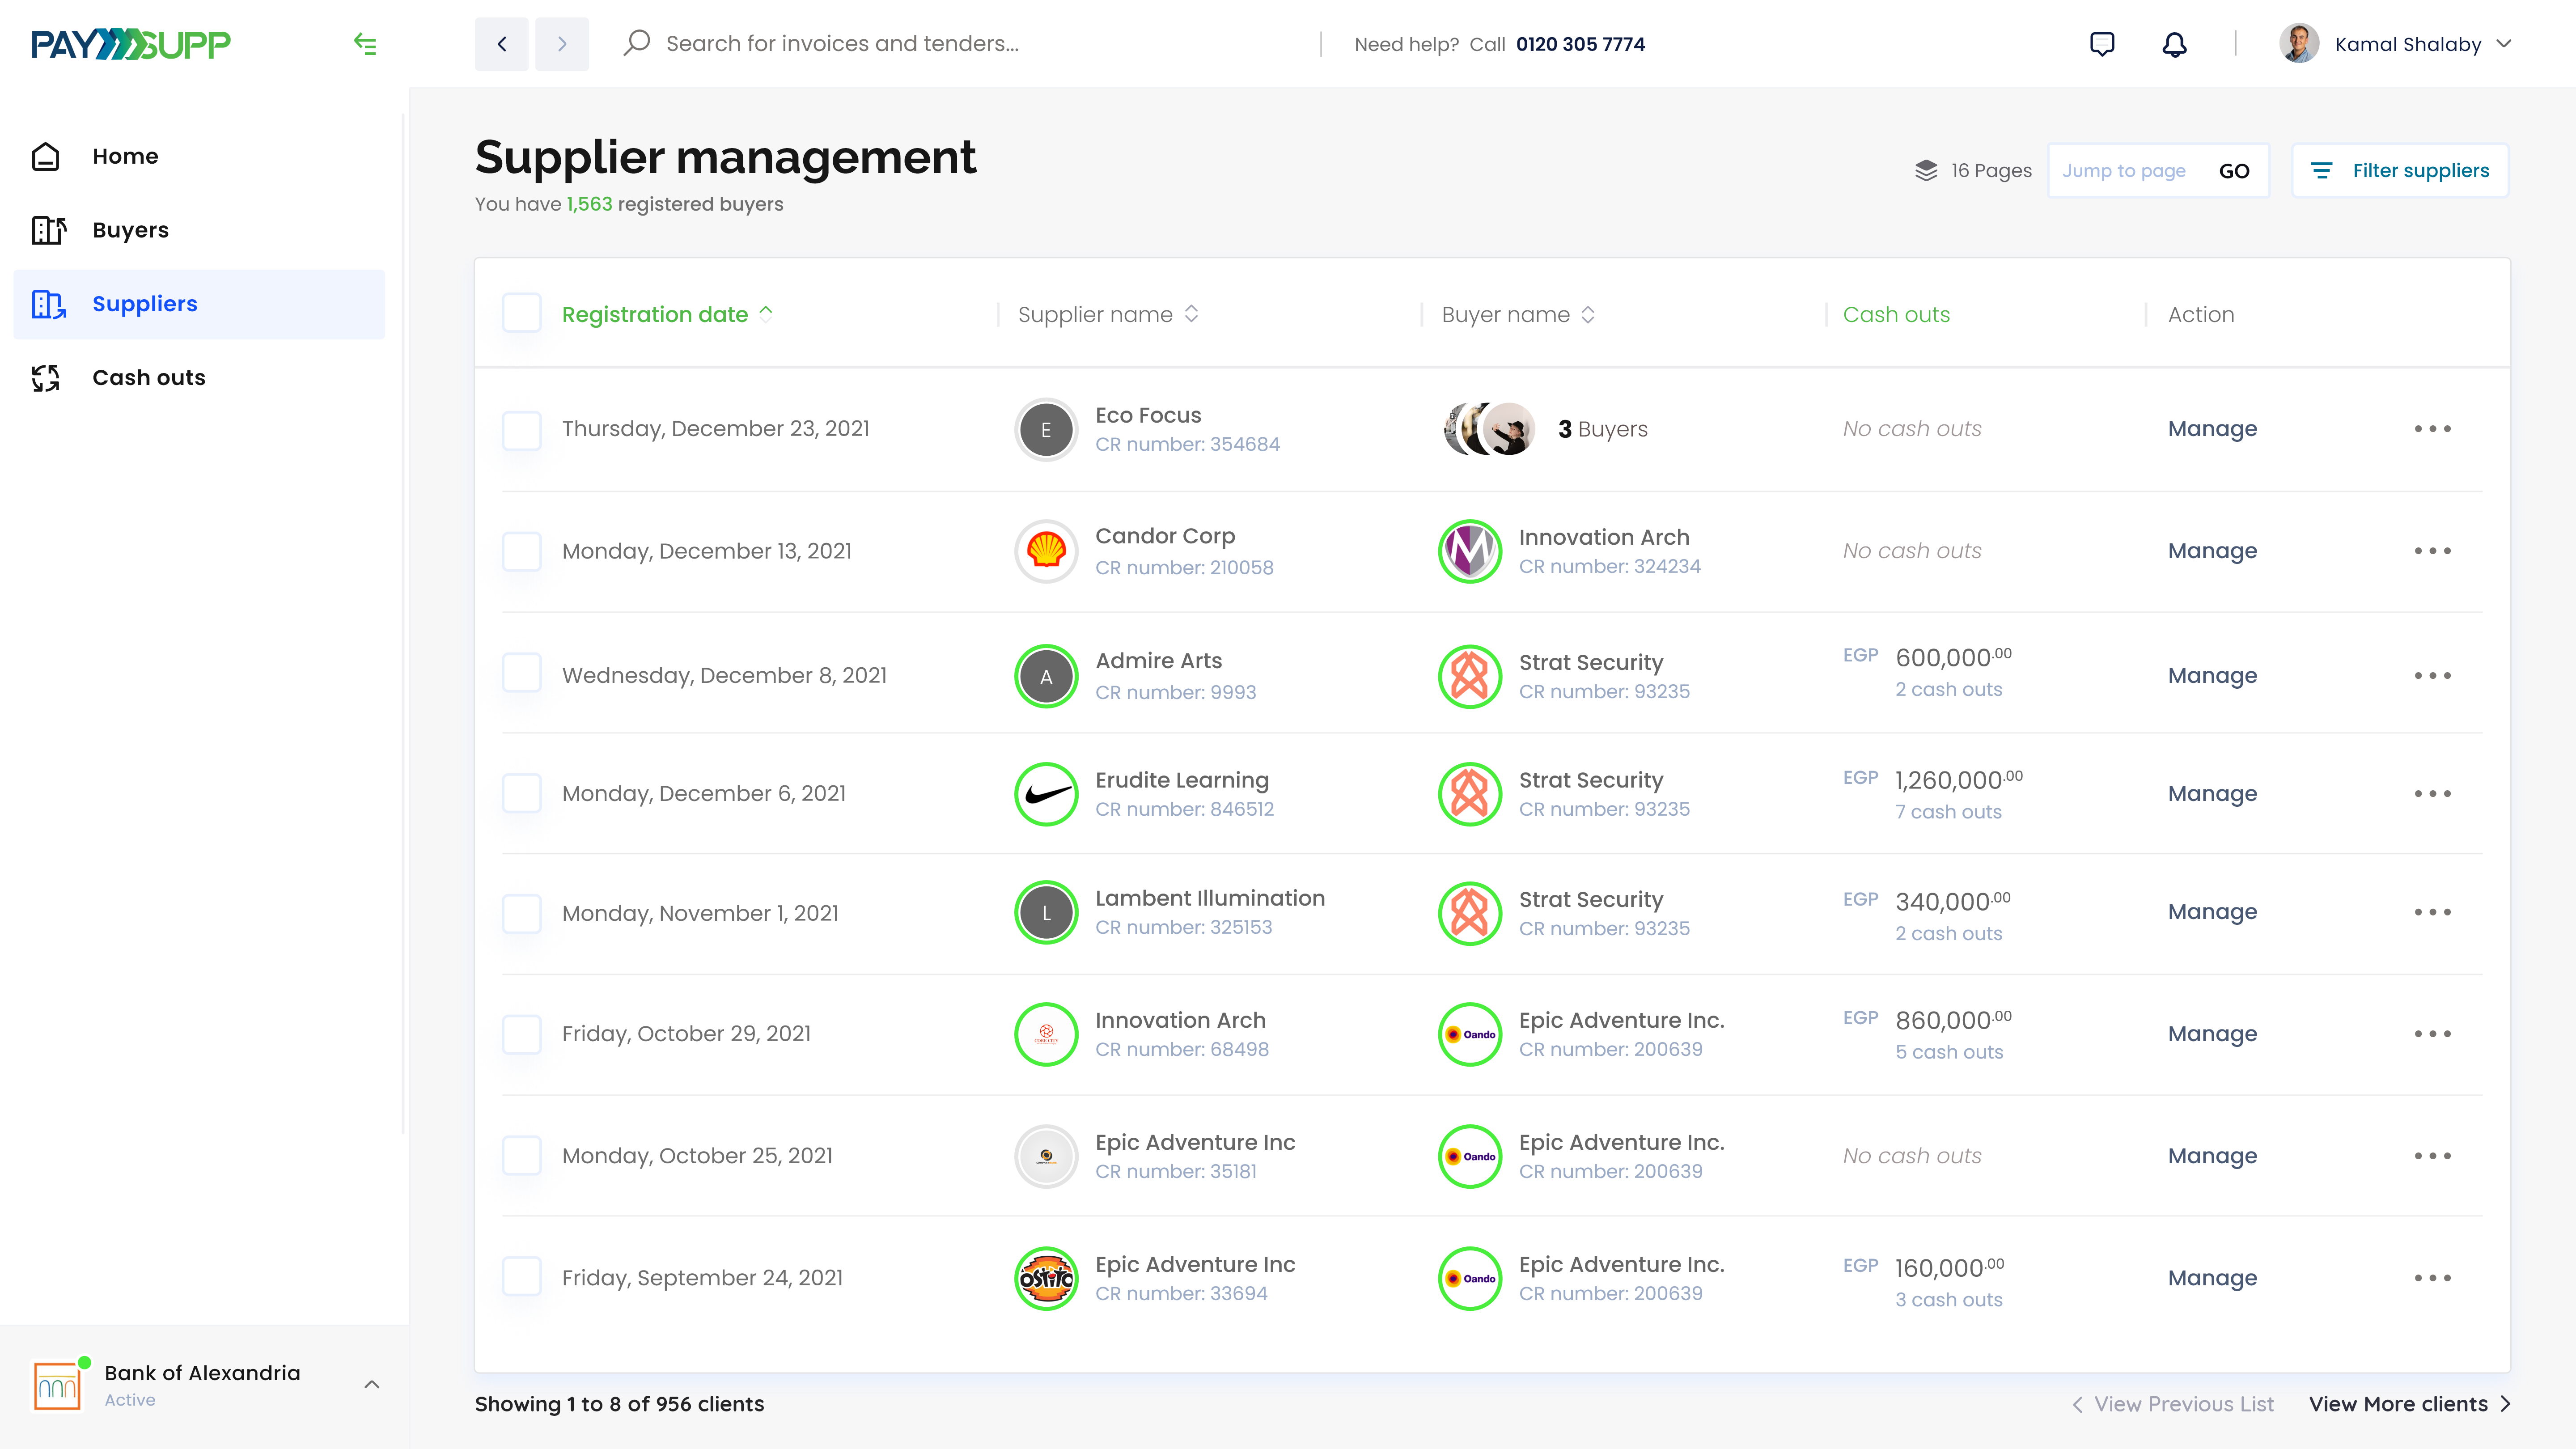Go to Cash outs in sidebar
The image size is (2576, 1449).
(x=148, y=378)
